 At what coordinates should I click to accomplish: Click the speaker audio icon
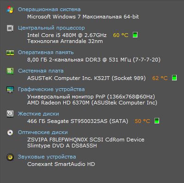pos(10,157)
